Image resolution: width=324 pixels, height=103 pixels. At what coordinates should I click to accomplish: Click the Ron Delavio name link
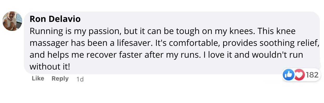coord(55,19)
